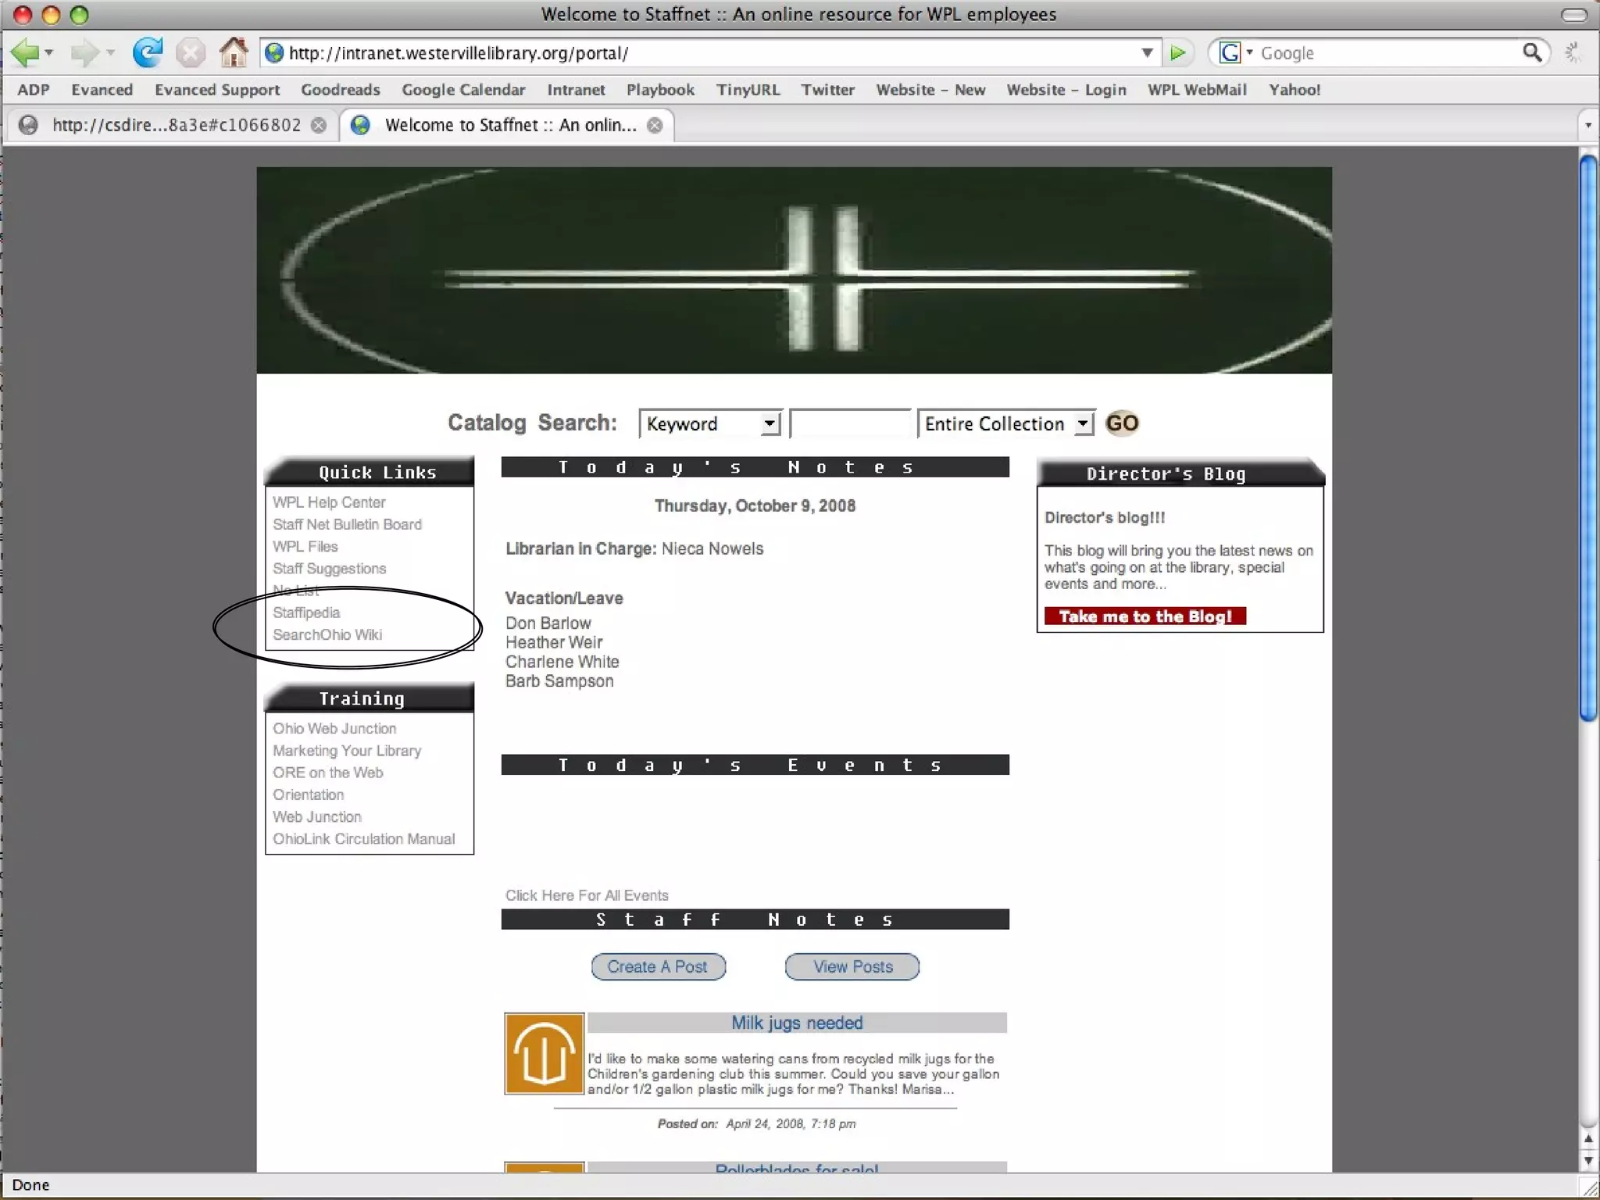
Task: Click the Reload page icon
Action: point(147,53)
